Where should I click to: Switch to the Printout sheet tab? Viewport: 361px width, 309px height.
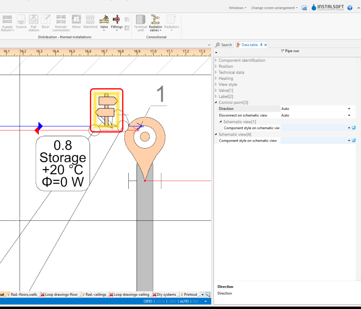[x=189, y=294]
